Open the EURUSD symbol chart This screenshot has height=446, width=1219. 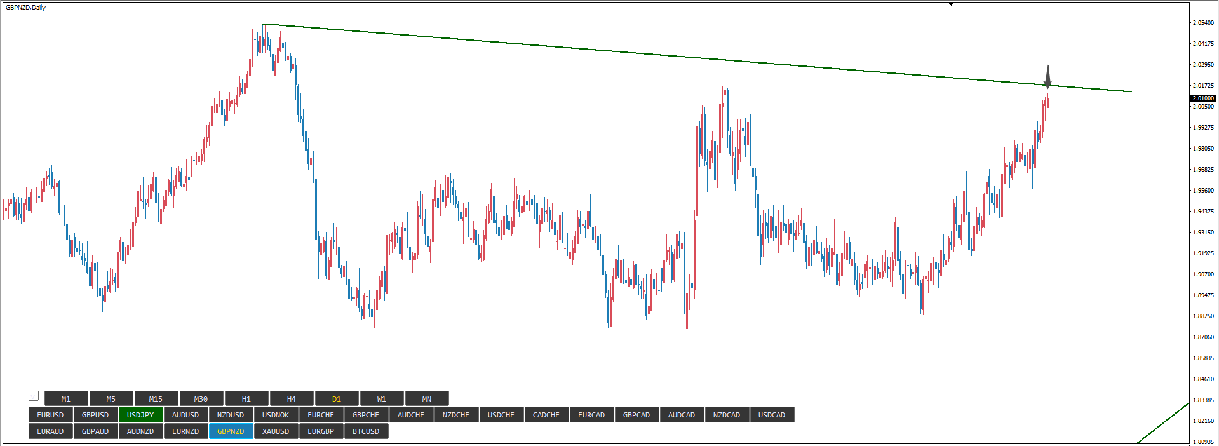[51, 415]
